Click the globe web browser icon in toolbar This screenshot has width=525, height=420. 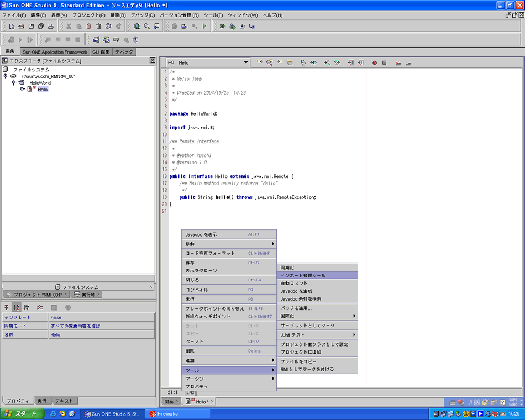point(136,26)
